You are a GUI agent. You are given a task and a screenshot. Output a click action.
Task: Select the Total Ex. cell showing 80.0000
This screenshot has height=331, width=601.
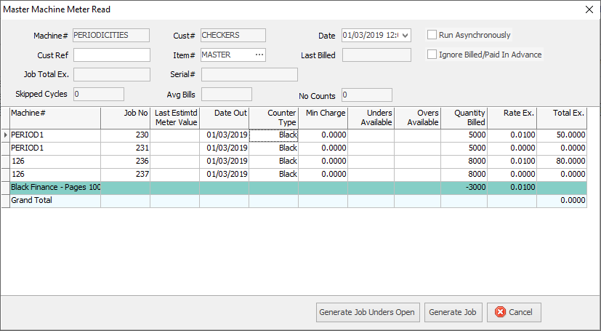coord(561,161)
